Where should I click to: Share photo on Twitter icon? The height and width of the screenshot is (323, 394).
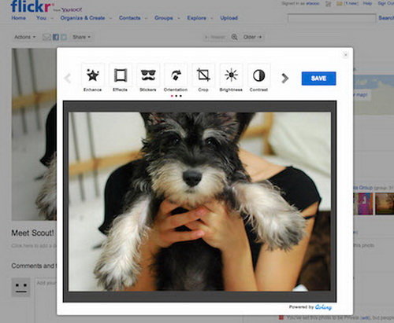coord(64,37)
